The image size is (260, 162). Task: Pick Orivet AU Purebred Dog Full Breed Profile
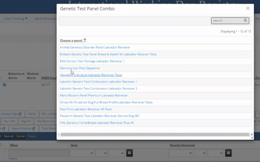click(106, 102)
